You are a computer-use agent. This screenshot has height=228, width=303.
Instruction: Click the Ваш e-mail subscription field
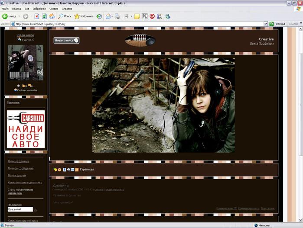click(20, 209)
